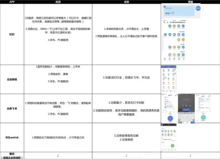
Task: Select the '劣势' column header
Action: point(126,2)
